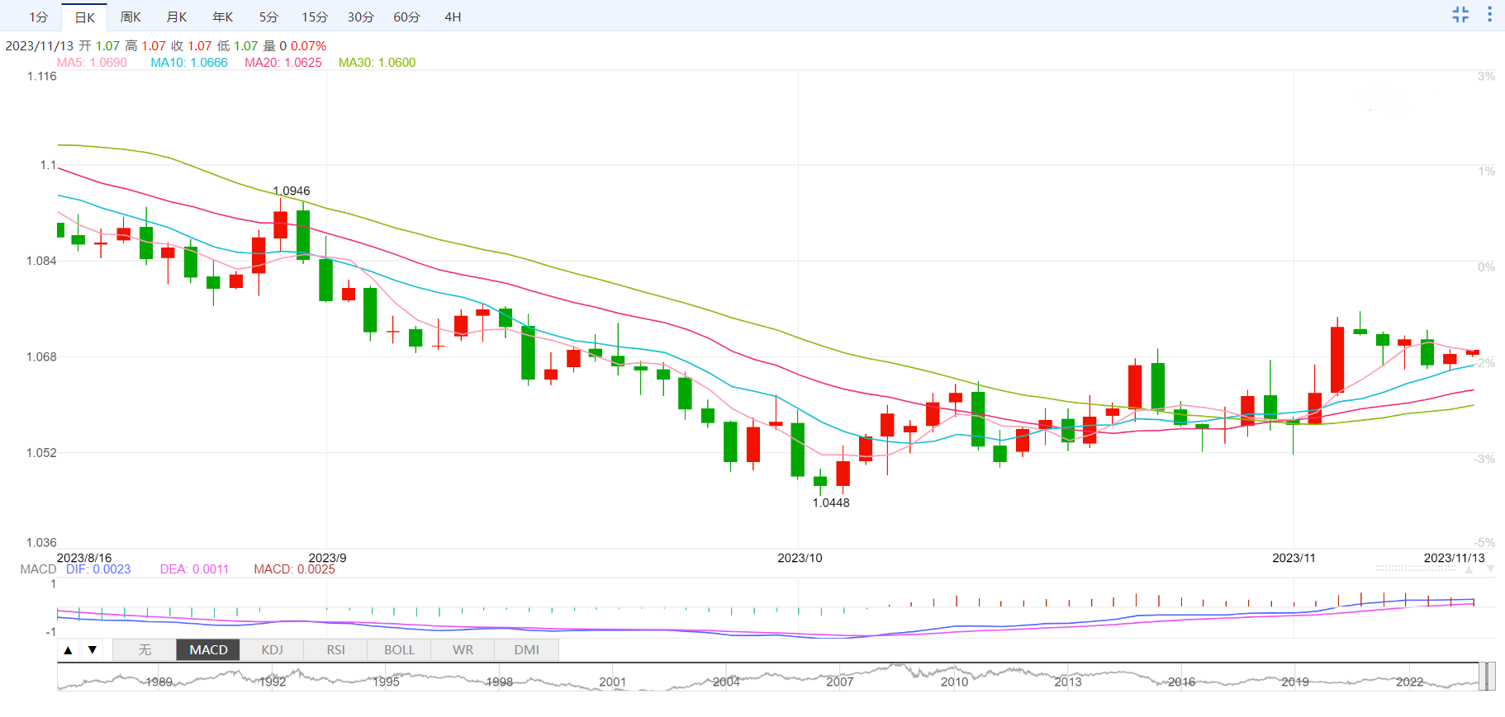Show the WR indicator panel
Viewport: 1505px width, 717px height.
[x=463, y=650]
